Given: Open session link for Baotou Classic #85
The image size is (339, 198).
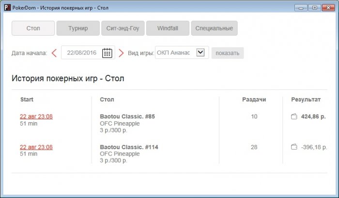Looking at the screenshot, I should pos(36,116).
